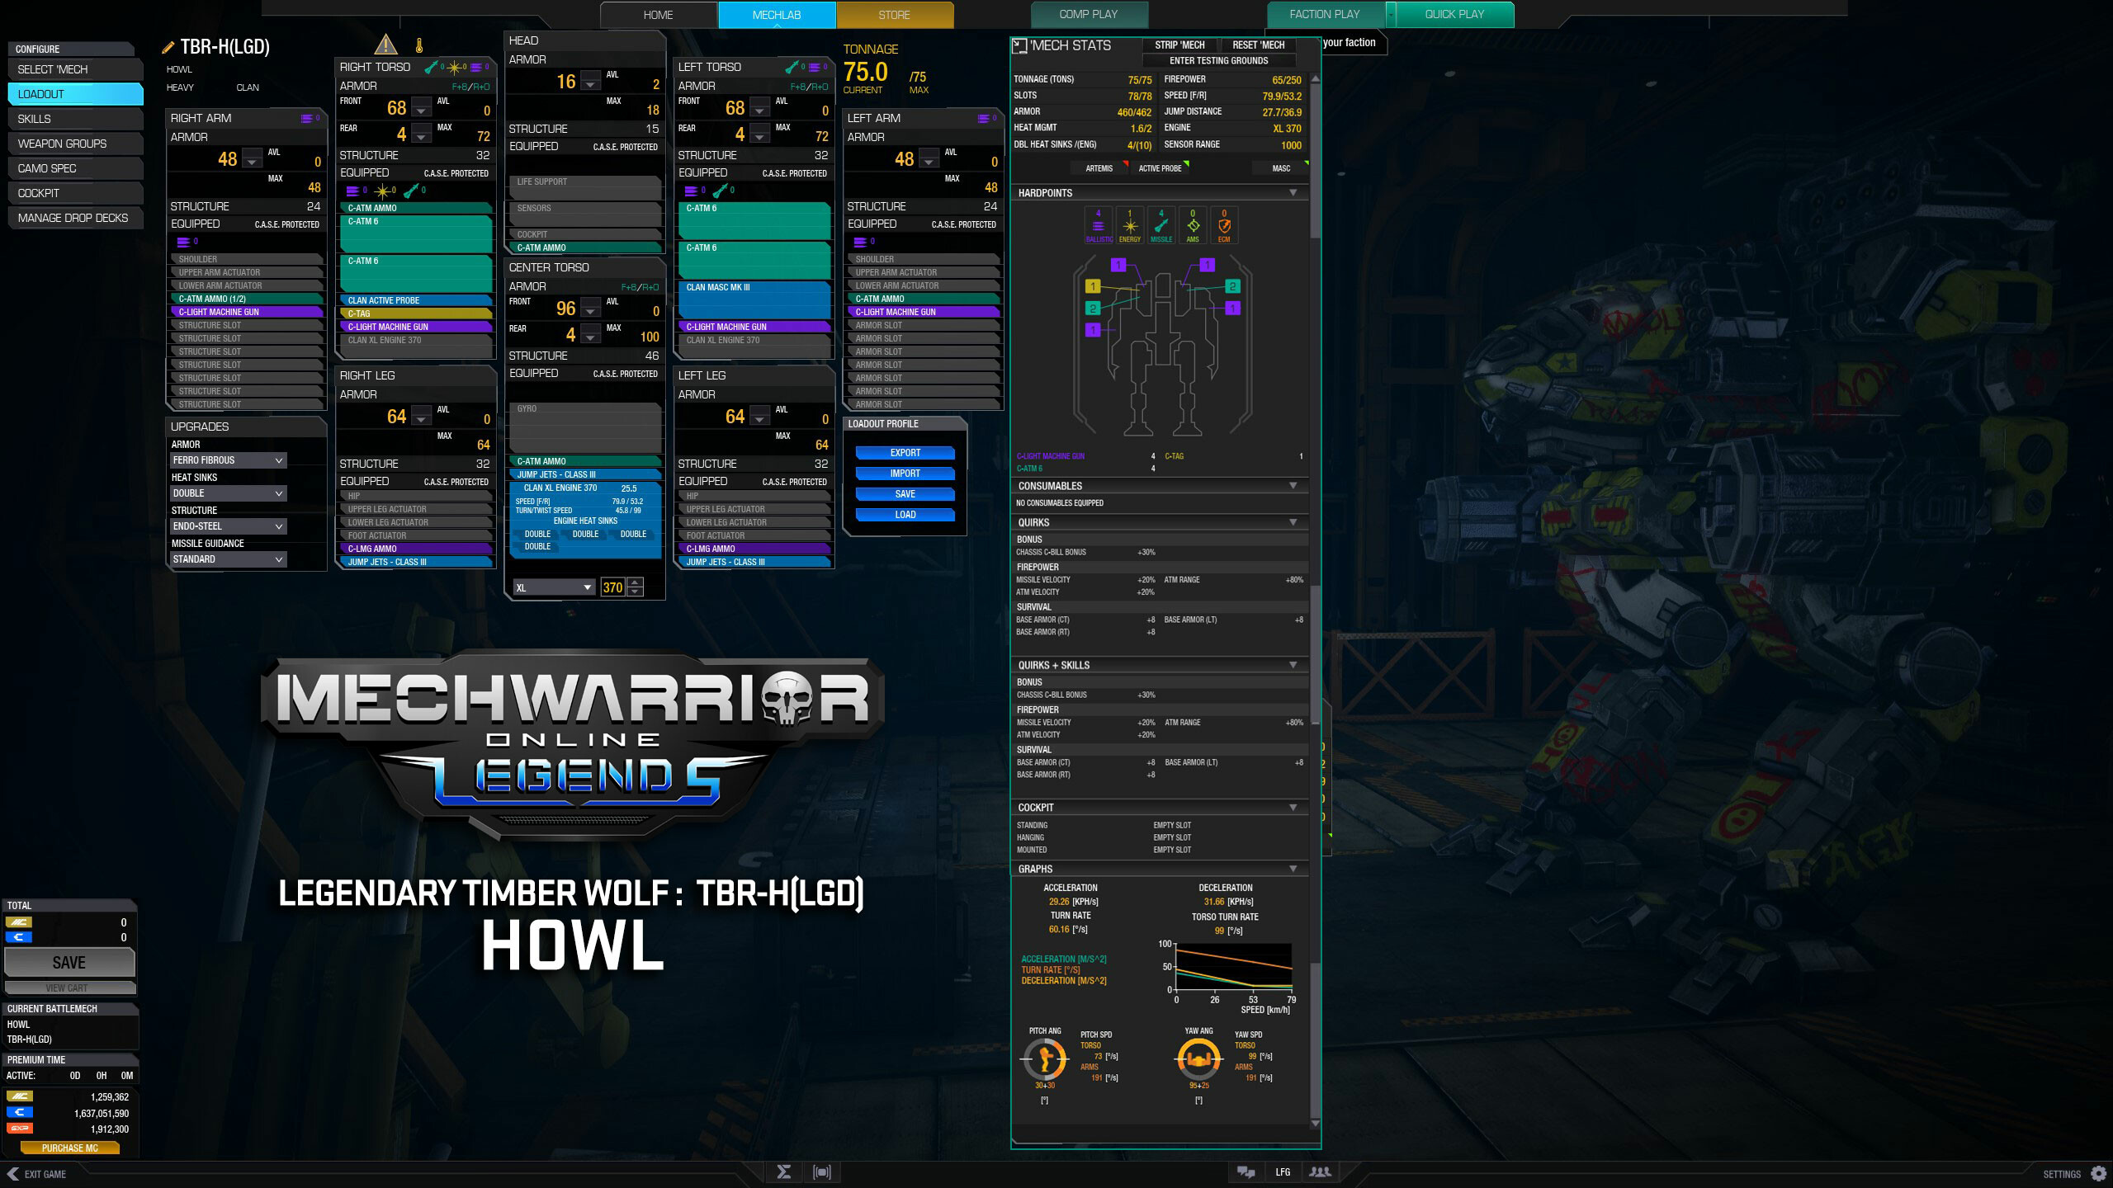This screenshot has width=2113, height=1188.
Task: Open Settings via the gear icon
Action: click(x=2100, y=1172)
